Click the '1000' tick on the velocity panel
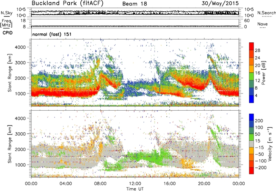This screenshot has height=191, width=276. point(20,165)
